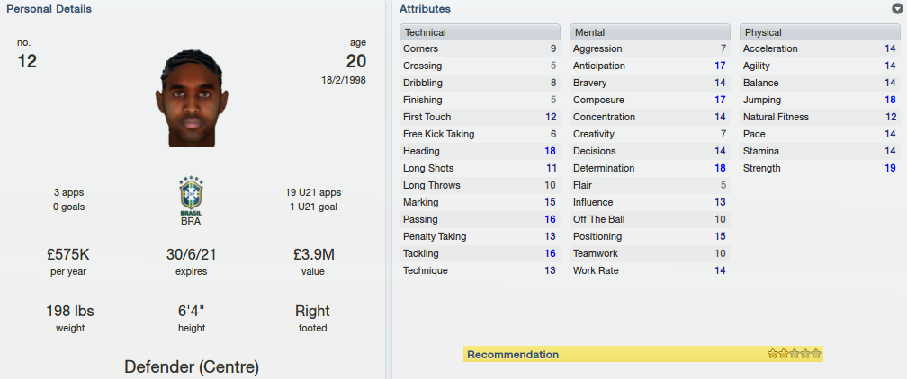
Task: Click the £575K per year wage
Action: 68,254
